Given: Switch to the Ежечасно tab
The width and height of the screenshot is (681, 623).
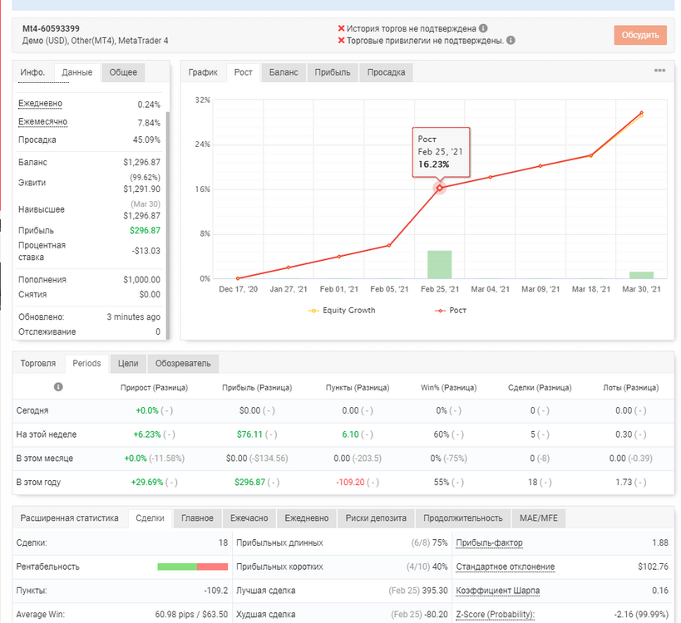Looking at the screenshot, I should (x=249, y=518).
